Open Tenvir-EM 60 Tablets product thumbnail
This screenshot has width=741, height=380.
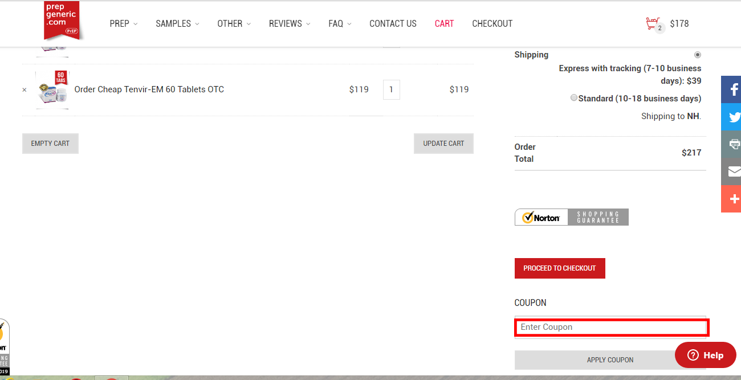tap(52, 89)
